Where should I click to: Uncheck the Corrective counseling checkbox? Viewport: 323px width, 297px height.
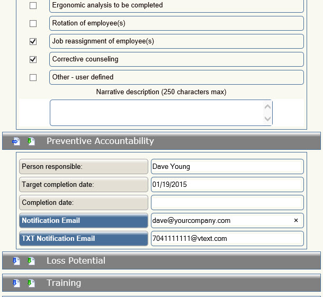pos(33,59)
